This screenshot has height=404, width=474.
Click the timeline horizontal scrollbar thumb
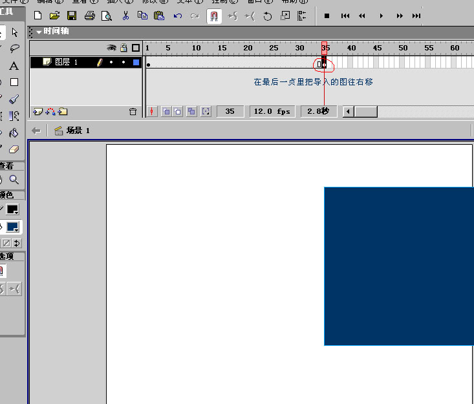point(365,111)
